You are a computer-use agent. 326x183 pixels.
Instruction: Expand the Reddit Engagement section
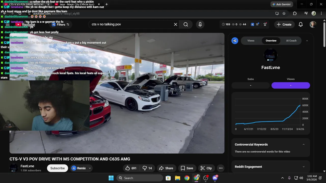[x=303, y=167]
